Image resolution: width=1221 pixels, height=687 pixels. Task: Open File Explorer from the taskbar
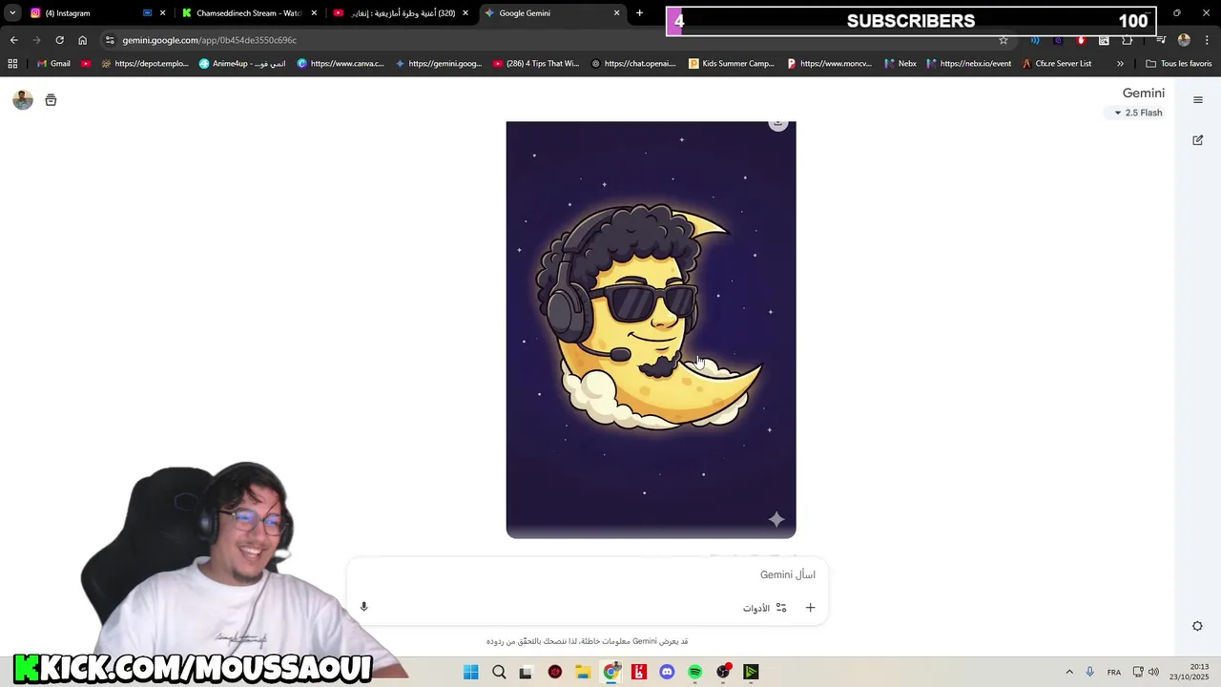pos(583,672)
